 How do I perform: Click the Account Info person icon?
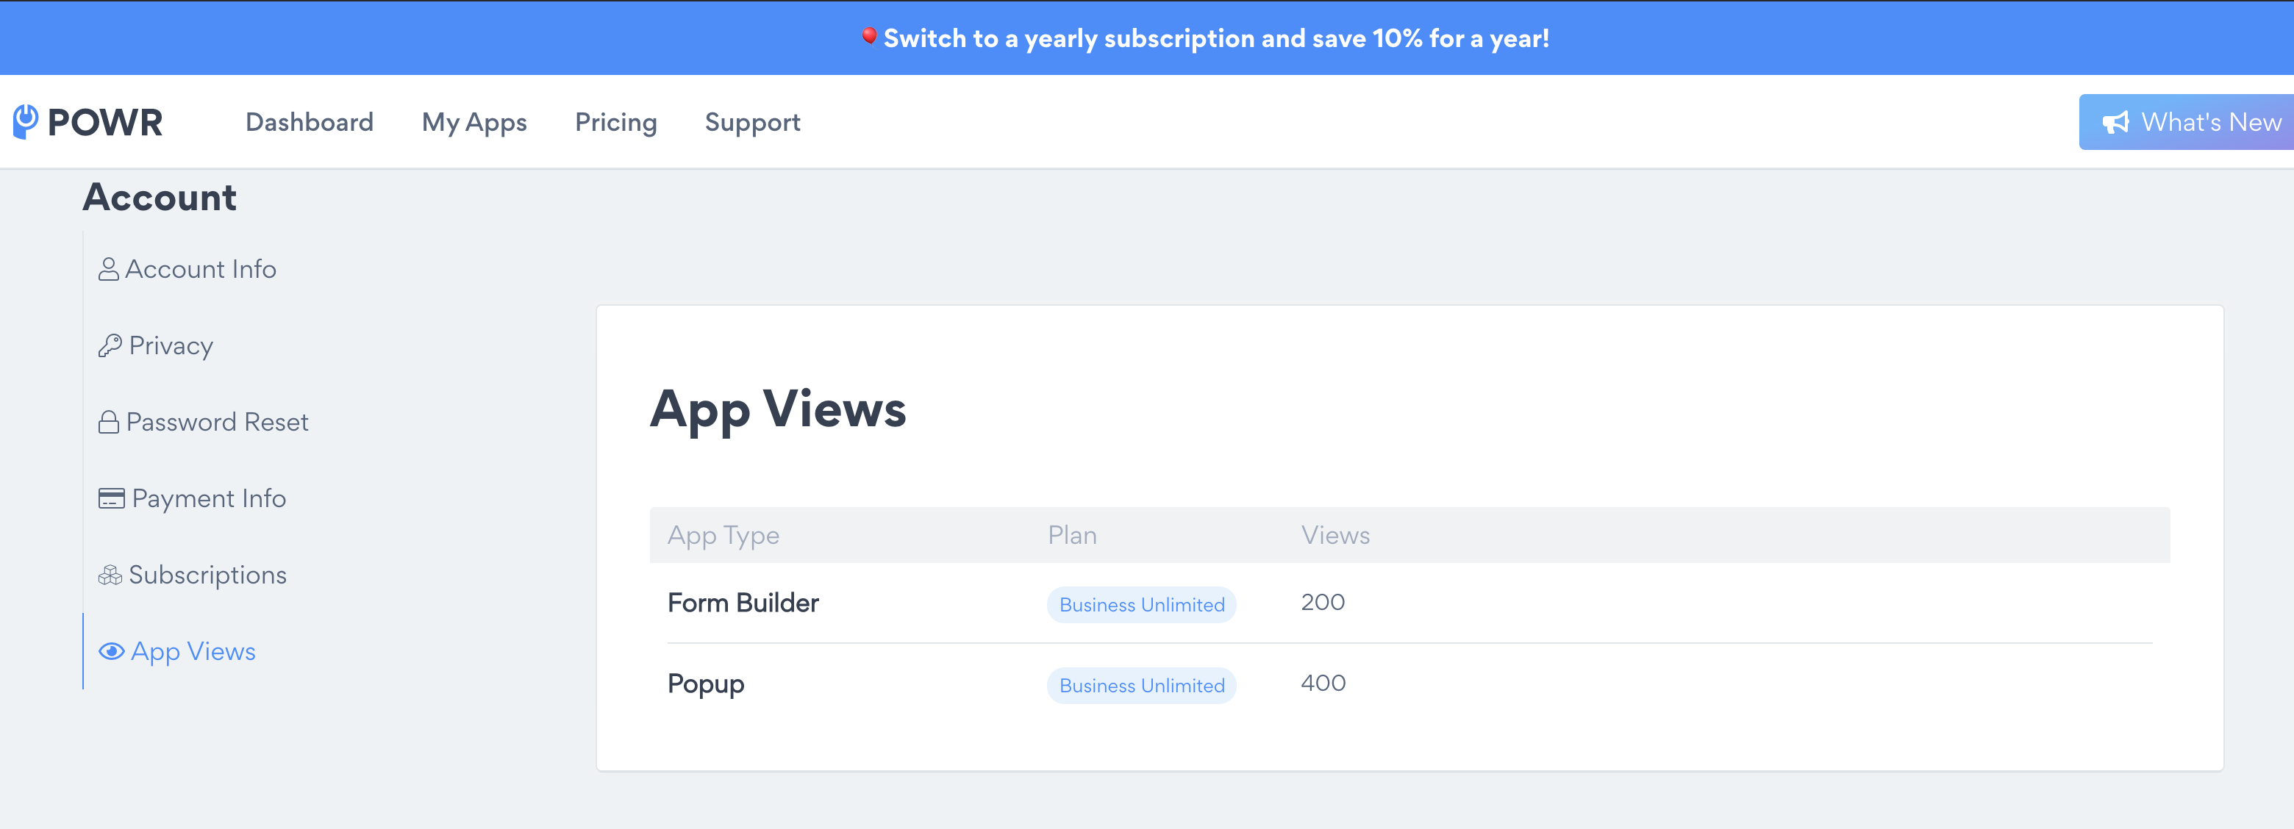click(x=109, y=269)
